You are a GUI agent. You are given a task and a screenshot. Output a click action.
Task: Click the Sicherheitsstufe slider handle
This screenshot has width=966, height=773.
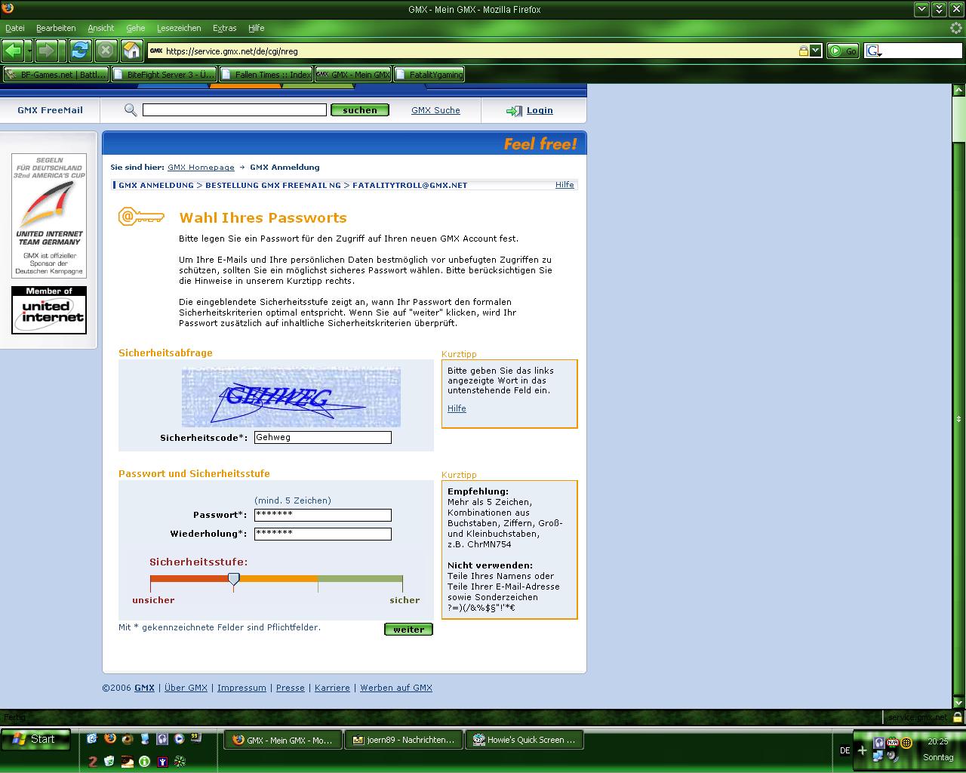tap(234, 579)
